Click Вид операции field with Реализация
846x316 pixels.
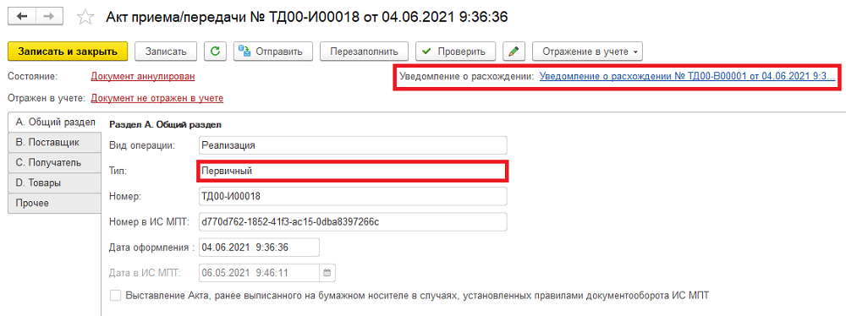[x=353, y=145]
